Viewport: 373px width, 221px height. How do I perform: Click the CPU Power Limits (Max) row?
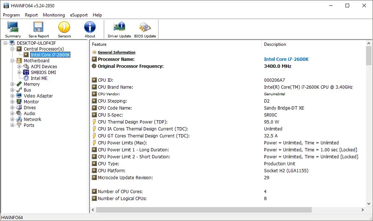pyautogui.click(x=228, y=143)
